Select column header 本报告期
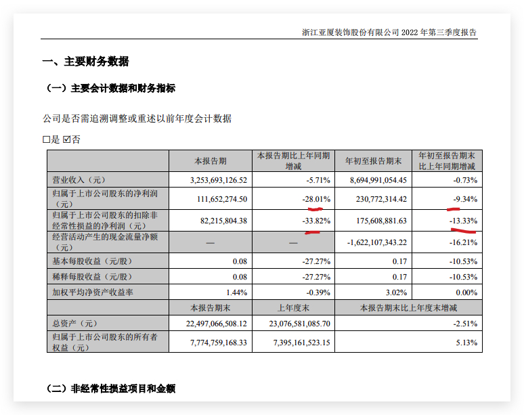 pyautogui.click(x=211, y=161)
